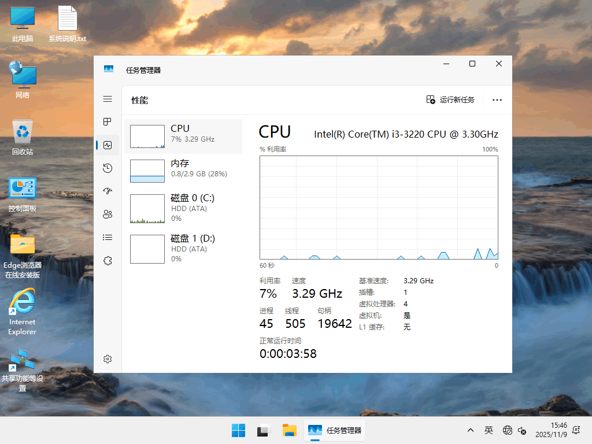Click the thread count 505

[x=295, y=324]
